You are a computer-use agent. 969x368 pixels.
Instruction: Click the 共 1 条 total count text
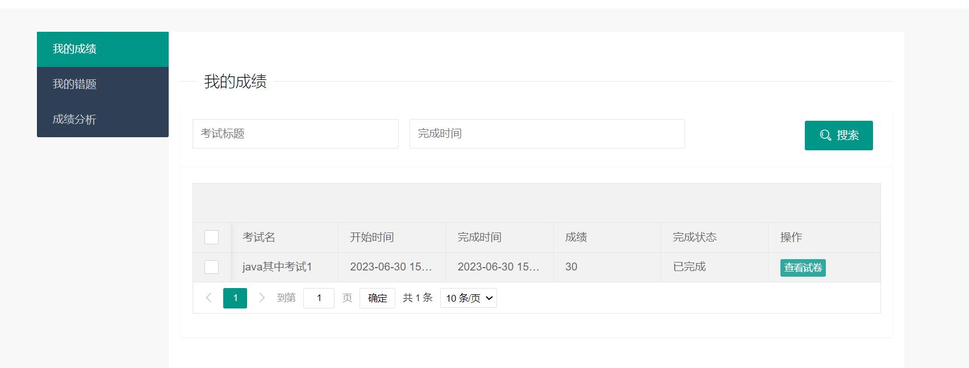(x=417, y=298)
